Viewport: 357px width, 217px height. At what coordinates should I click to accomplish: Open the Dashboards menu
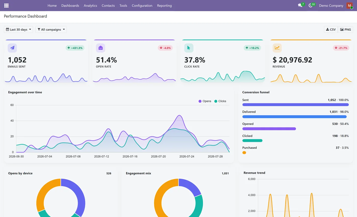(x=70, y=6)
